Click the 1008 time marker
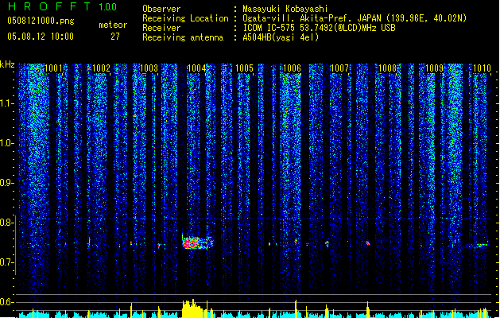 [x=387, y=68]
